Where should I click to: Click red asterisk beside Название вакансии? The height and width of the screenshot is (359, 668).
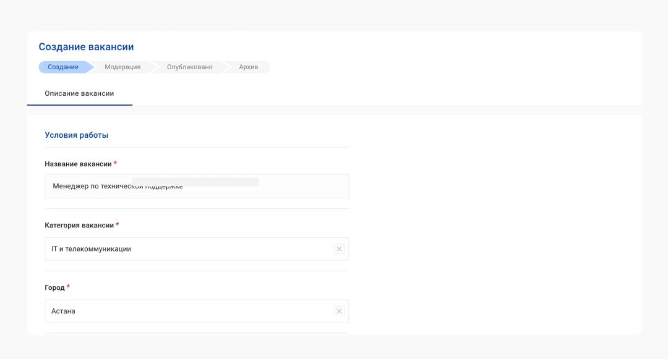(x=115, y=164)
